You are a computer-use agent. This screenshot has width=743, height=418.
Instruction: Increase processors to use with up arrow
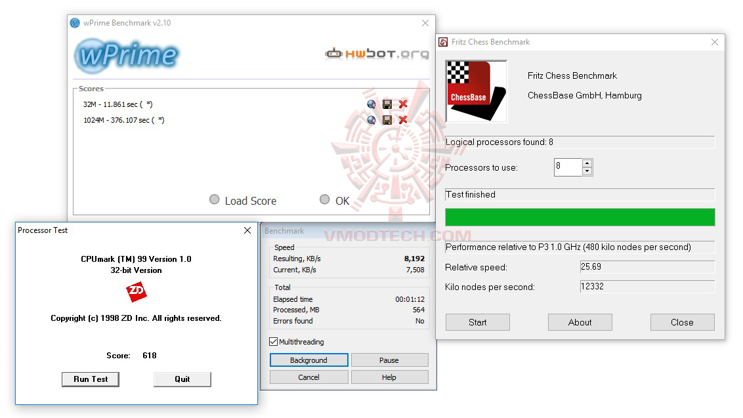(x=587, y=163)
